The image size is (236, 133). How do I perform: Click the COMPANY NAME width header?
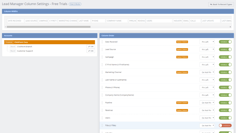117,21
